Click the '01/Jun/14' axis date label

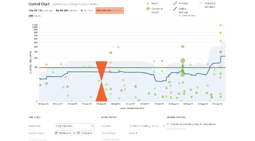click(x=43, y=104)
